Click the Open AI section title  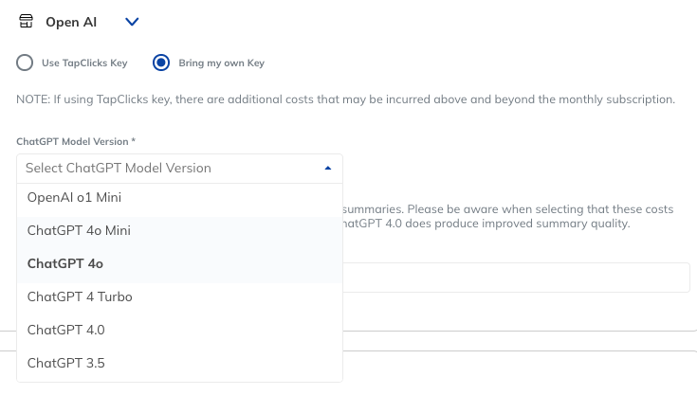[x=71, y=22]
